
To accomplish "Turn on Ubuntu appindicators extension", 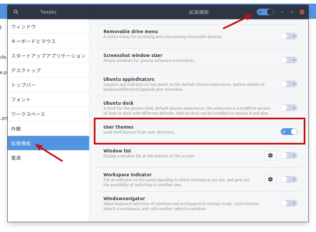I will coord(288,84).
